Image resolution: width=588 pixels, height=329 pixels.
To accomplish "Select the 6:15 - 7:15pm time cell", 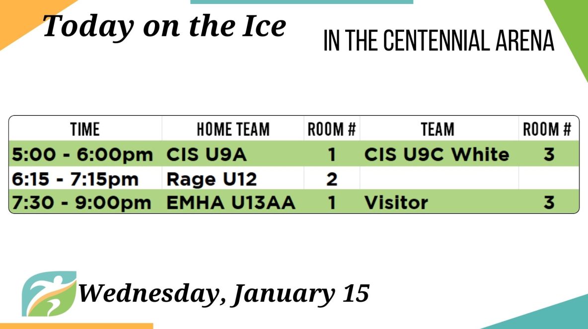I will [x=75, y=179].
